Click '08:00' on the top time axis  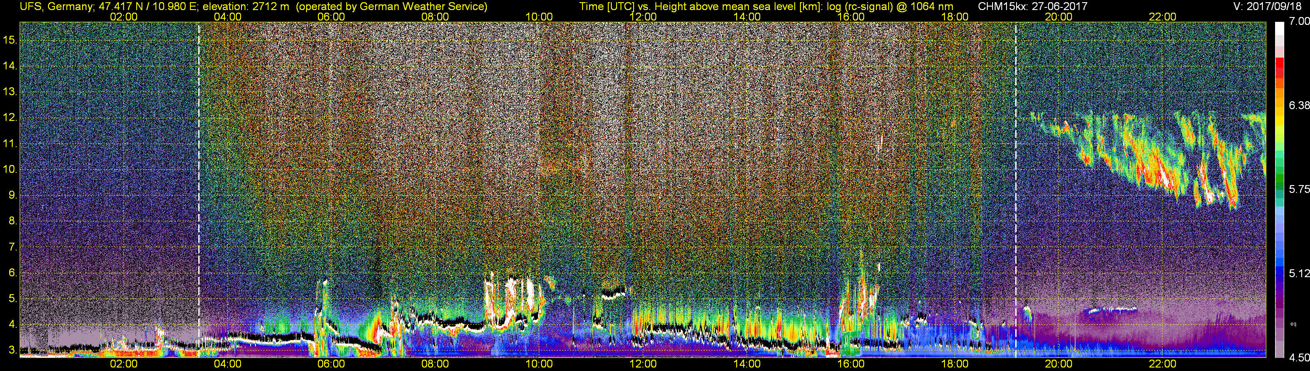pos(435,17)
